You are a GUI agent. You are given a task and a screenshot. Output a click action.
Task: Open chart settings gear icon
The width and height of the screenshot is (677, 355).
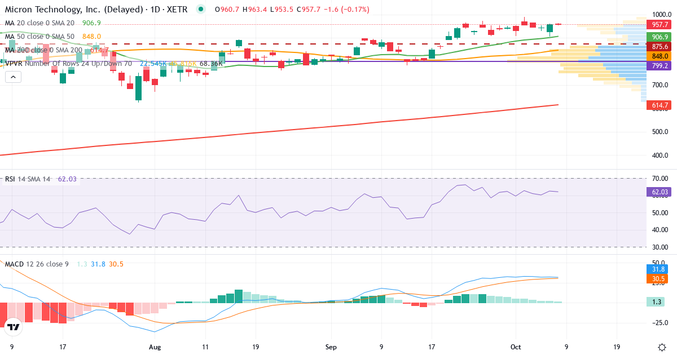pyautogui.click(x=661, y=347)
